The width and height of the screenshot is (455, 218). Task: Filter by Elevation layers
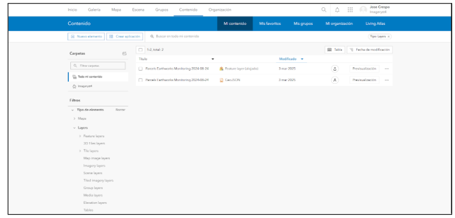point(95,203)
